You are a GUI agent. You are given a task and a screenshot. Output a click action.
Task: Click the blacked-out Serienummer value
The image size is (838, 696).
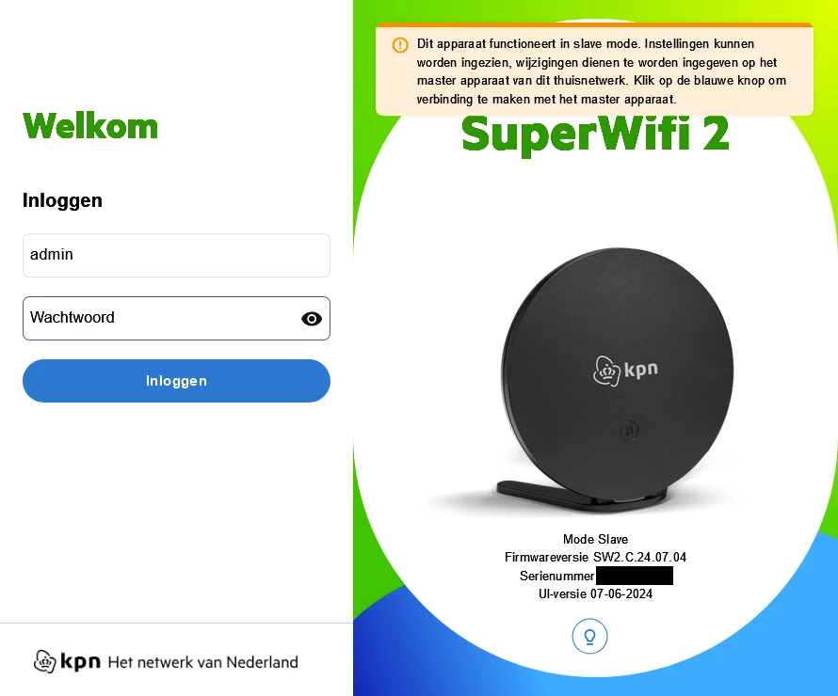point(635,576)
